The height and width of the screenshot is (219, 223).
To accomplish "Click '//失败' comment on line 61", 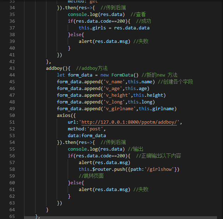I will click(x=141, y=190).
